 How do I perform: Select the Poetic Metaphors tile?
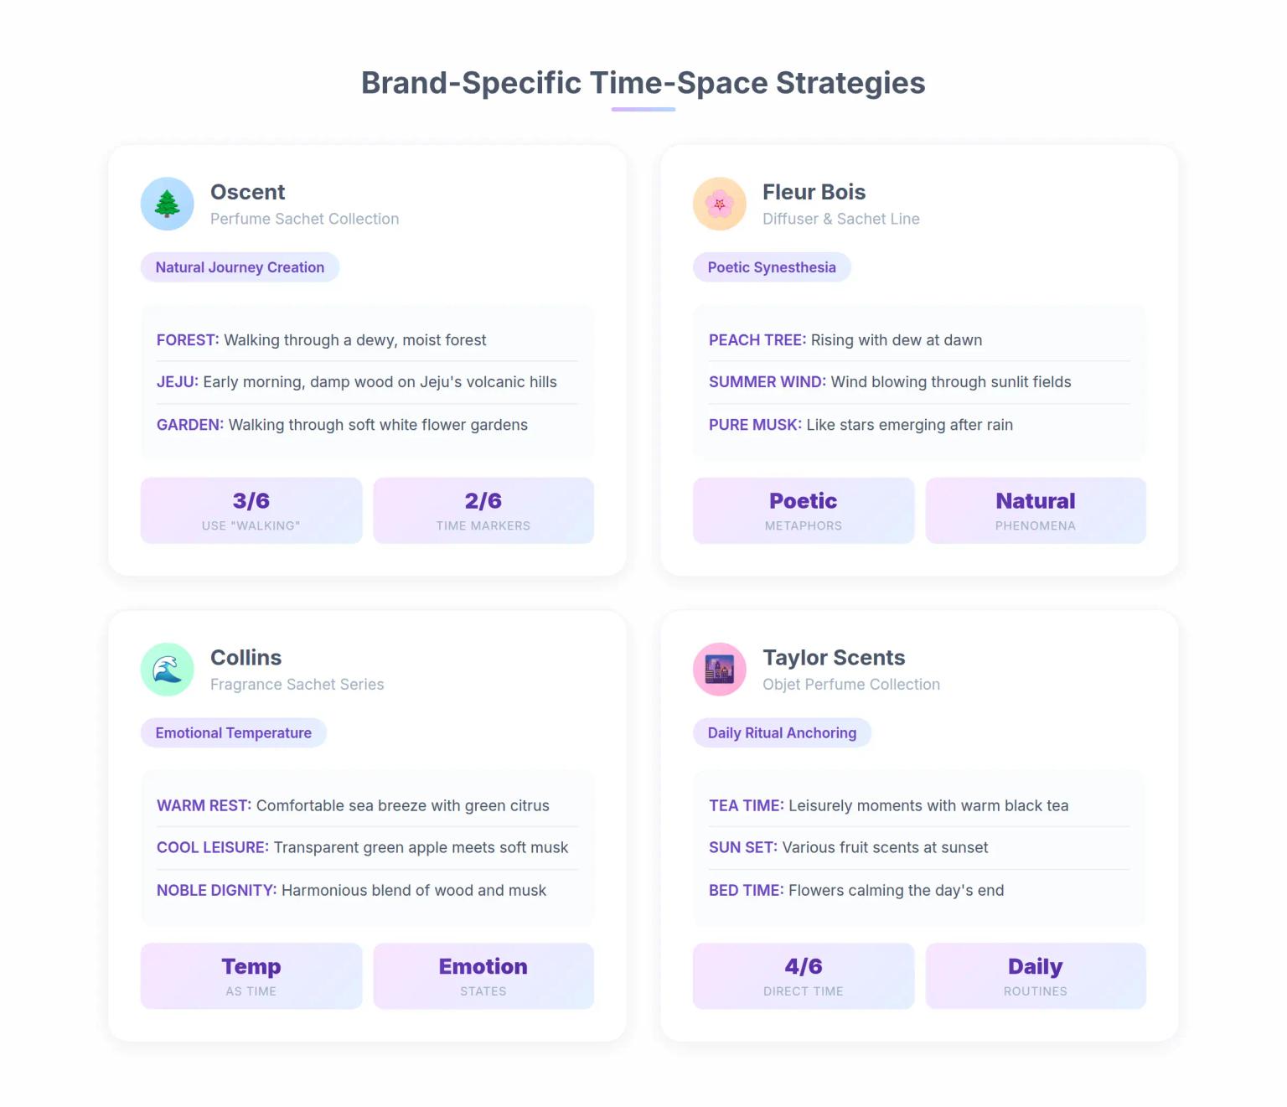pyautogui.click(x=803, y=510)
